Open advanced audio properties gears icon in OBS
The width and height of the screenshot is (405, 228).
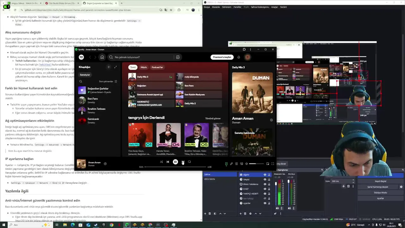coord(275,213)
